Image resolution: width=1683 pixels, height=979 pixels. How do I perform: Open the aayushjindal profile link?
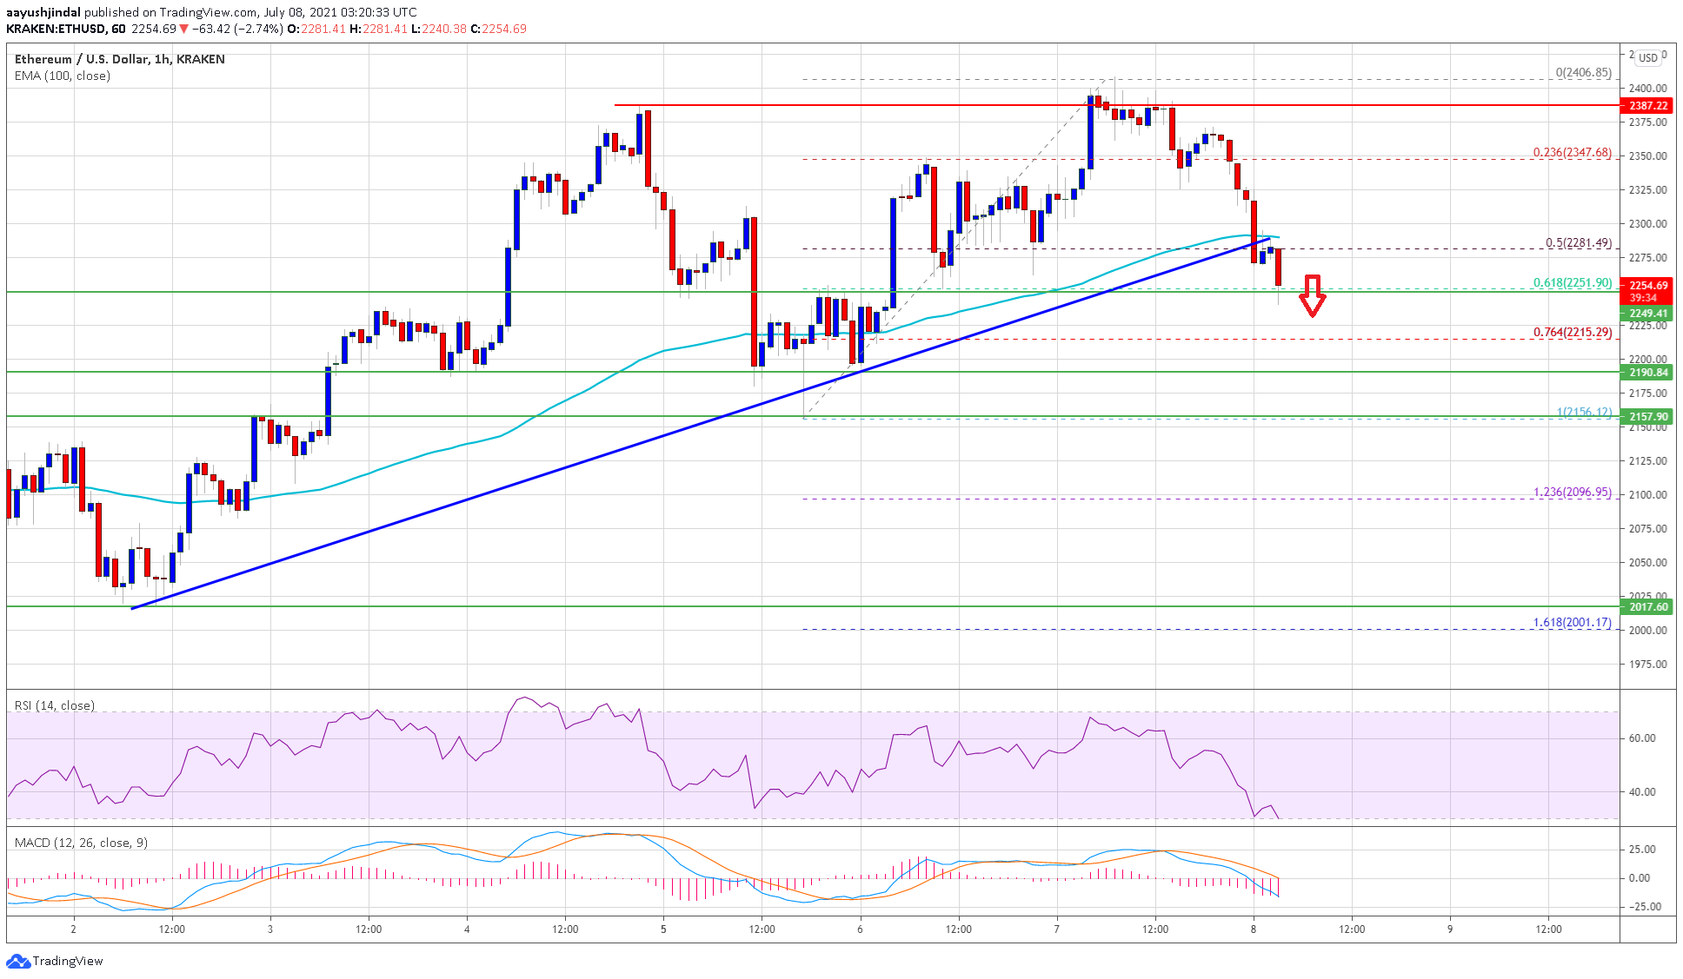point(44,12)
